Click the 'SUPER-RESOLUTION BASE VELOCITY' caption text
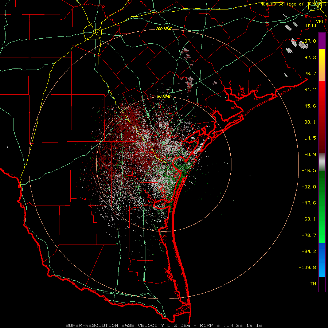The width and height of the screenshot is (328, 328). (x=115, y=325)
